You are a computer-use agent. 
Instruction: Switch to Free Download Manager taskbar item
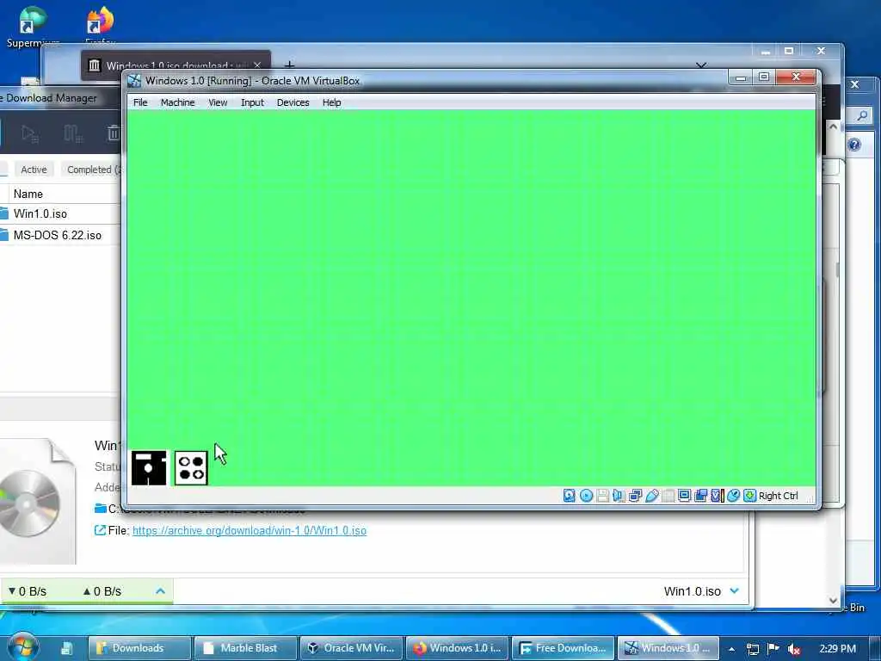(x=563, y=648)
